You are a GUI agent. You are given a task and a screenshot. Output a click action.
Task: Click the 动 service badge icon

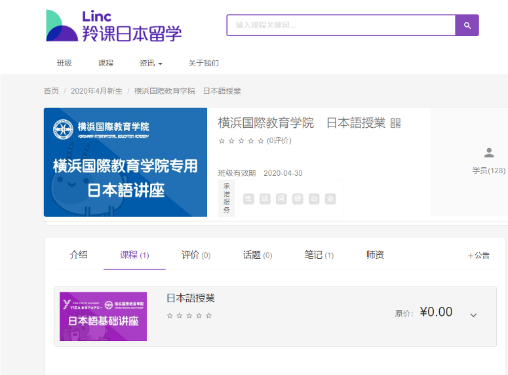pos(314,199)
